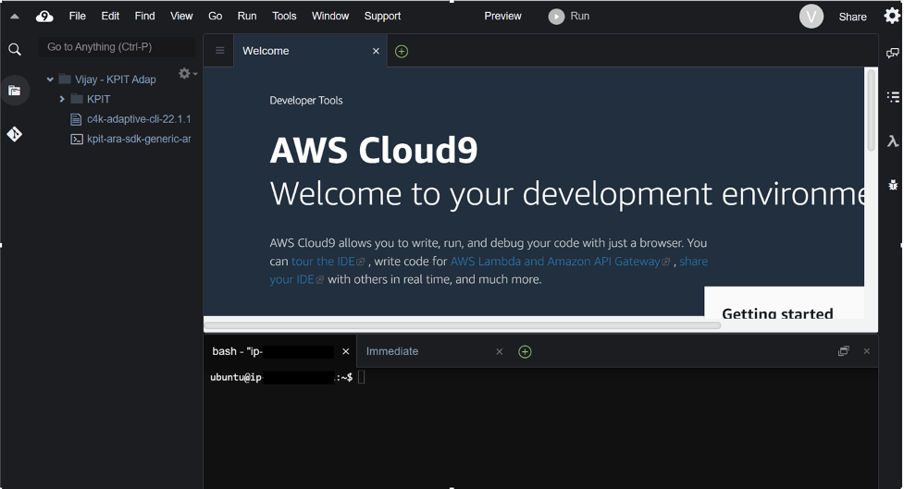Close the Immediate tab
904x489 pixels.
[500, 351]
